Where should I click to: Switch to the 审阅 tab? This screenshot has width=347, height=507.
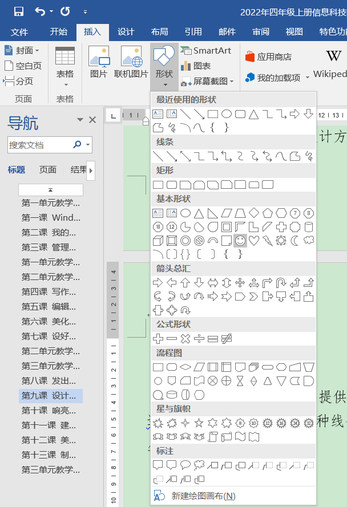coord(261,32)
